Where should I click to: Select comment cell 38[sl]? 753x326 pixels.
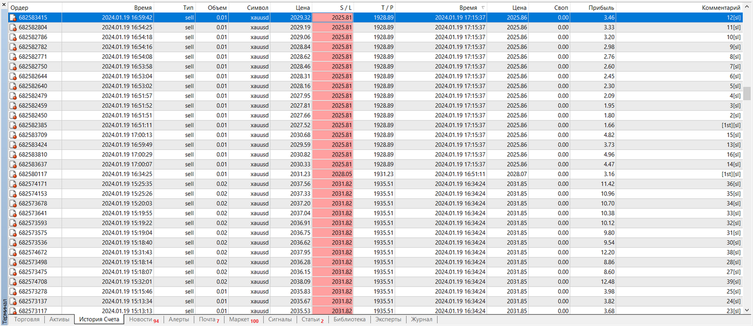tap(733, 253)
